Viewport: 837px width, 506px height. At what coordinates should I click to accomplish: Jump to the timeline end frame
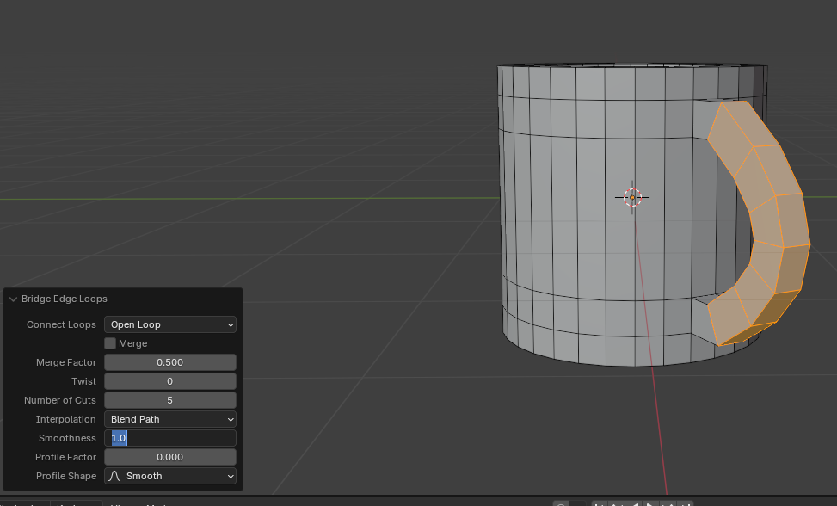point(686,504)
